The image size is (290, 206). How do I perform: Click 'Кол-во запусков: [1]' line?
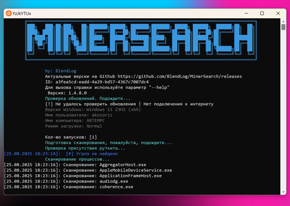(71, 137)
